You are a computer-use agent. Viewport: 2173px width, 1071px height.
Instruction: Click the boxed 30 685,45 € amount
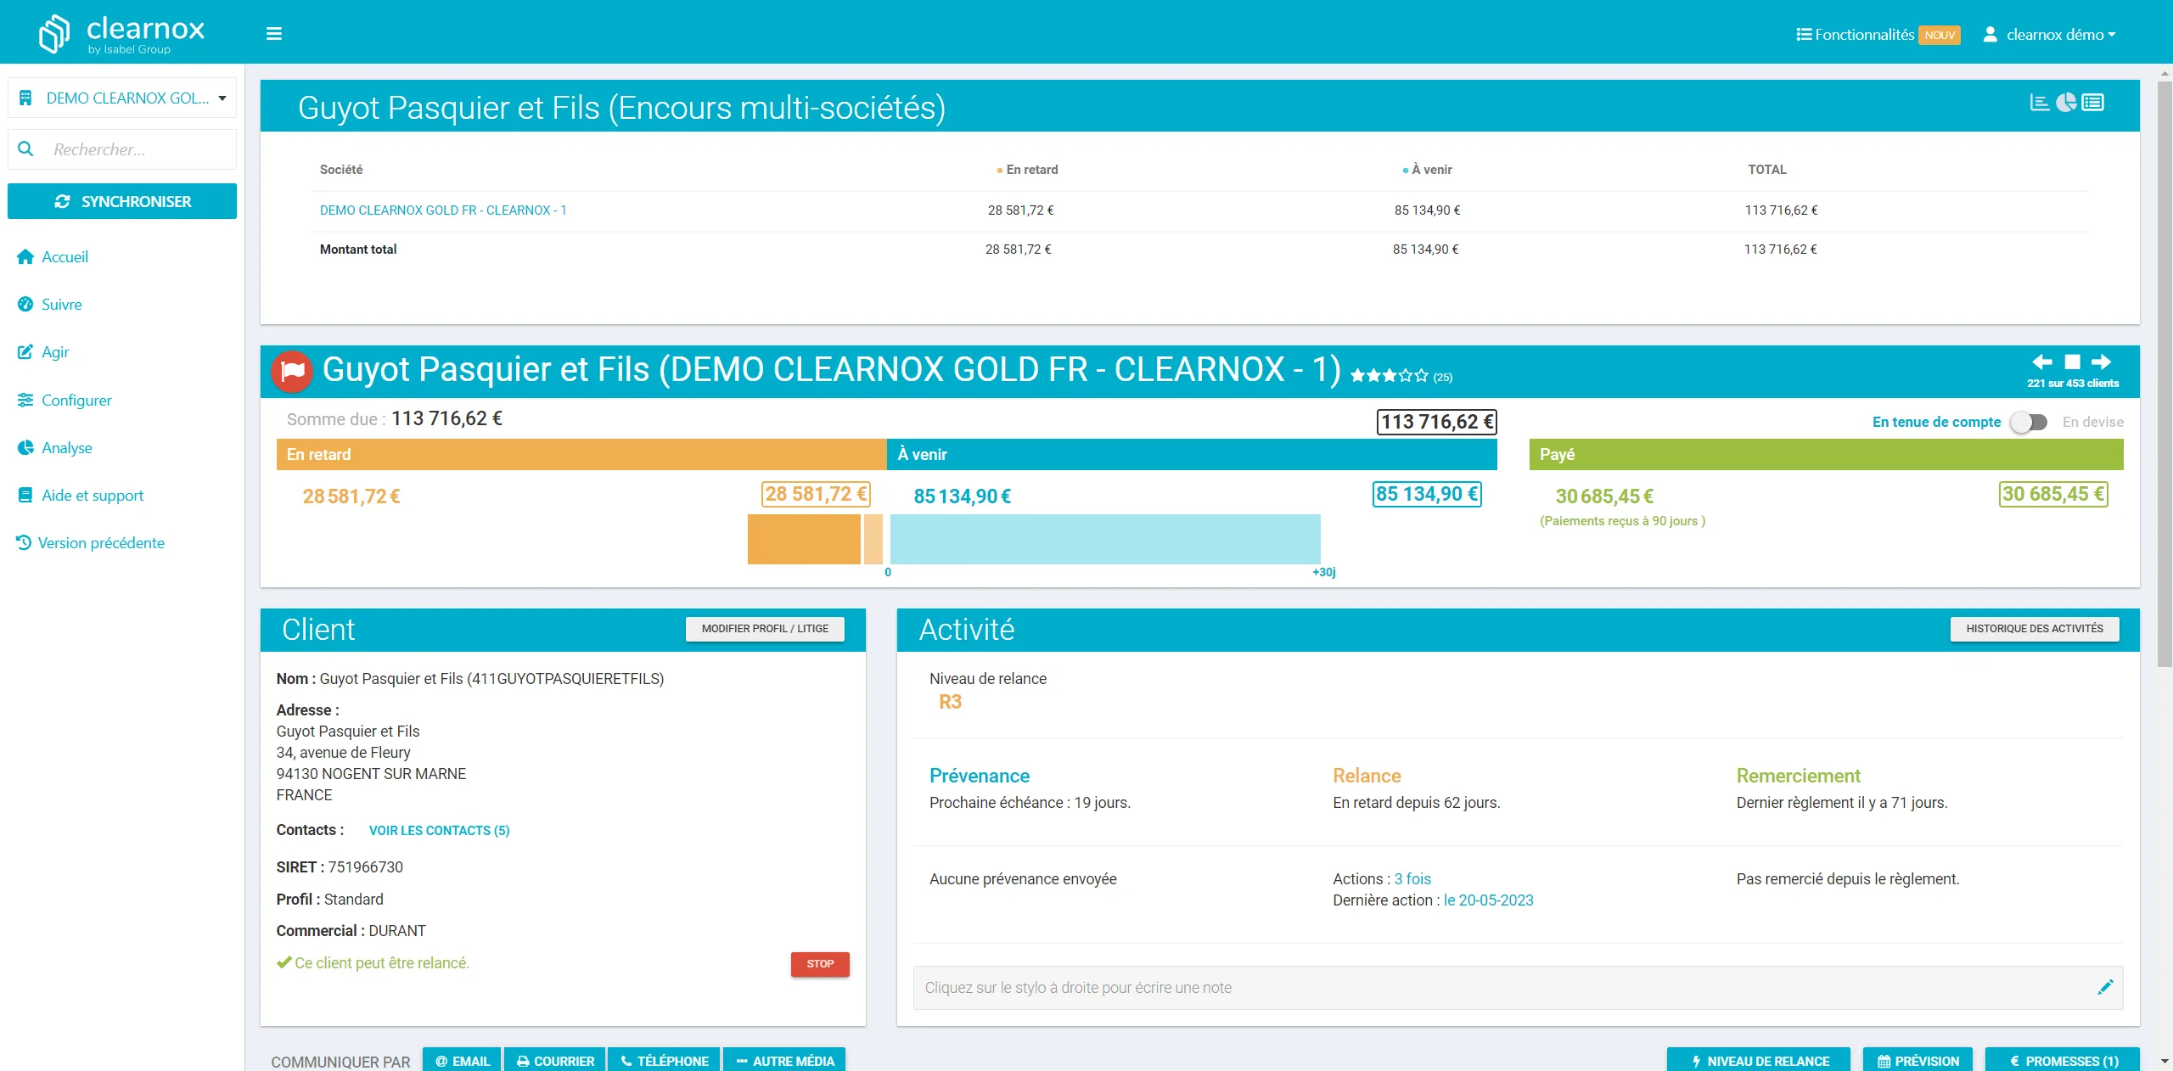point(2053,494)
